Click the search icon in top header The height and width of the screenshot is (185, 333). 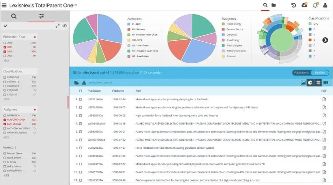[265, 5]
